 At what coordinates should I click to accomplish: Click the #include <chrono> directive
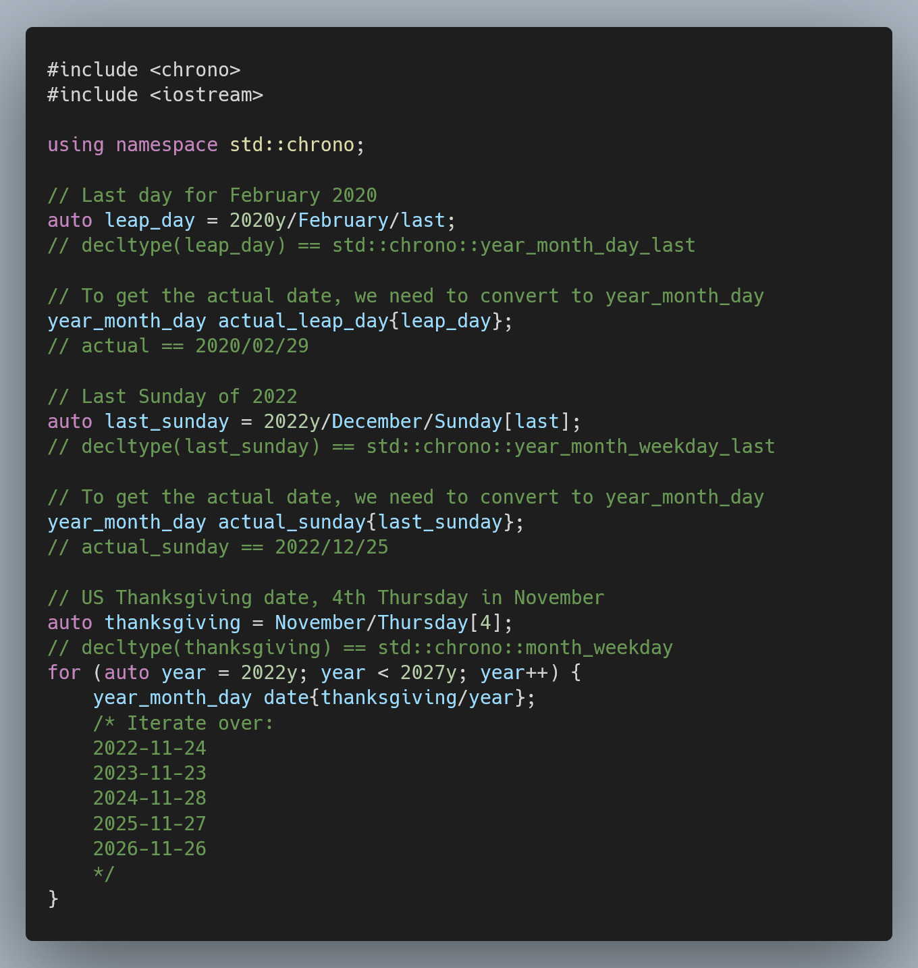click(144, 69)
